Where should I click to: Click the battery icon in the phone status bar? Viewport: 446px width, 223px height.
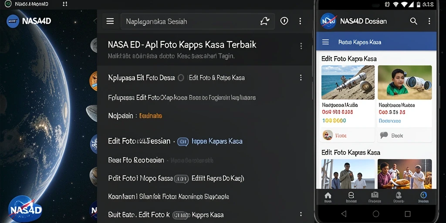[419, 4]
